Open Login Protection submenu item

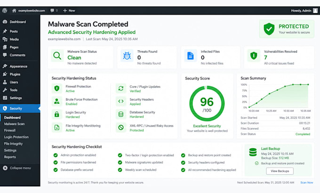click(x=16, y=137)
